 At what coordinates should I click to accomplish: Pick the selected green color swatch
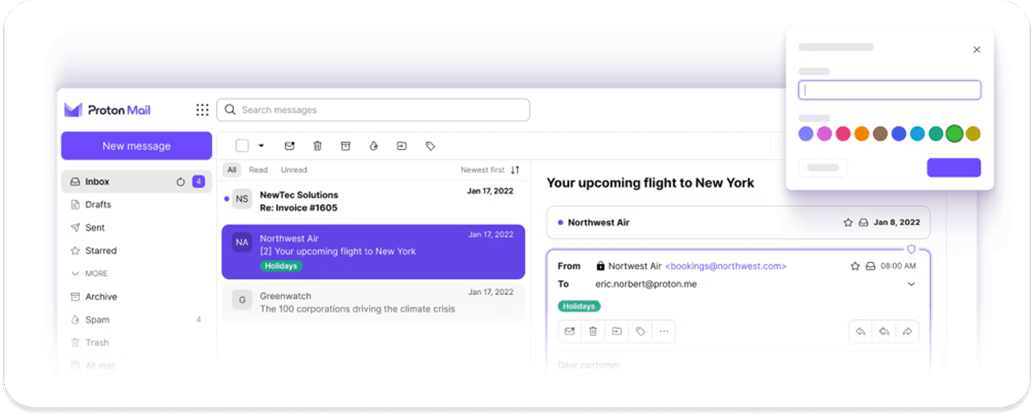[954, 134]
